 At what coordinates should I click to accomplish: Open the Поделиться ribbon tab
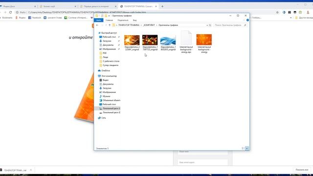[x=123, y=21]
